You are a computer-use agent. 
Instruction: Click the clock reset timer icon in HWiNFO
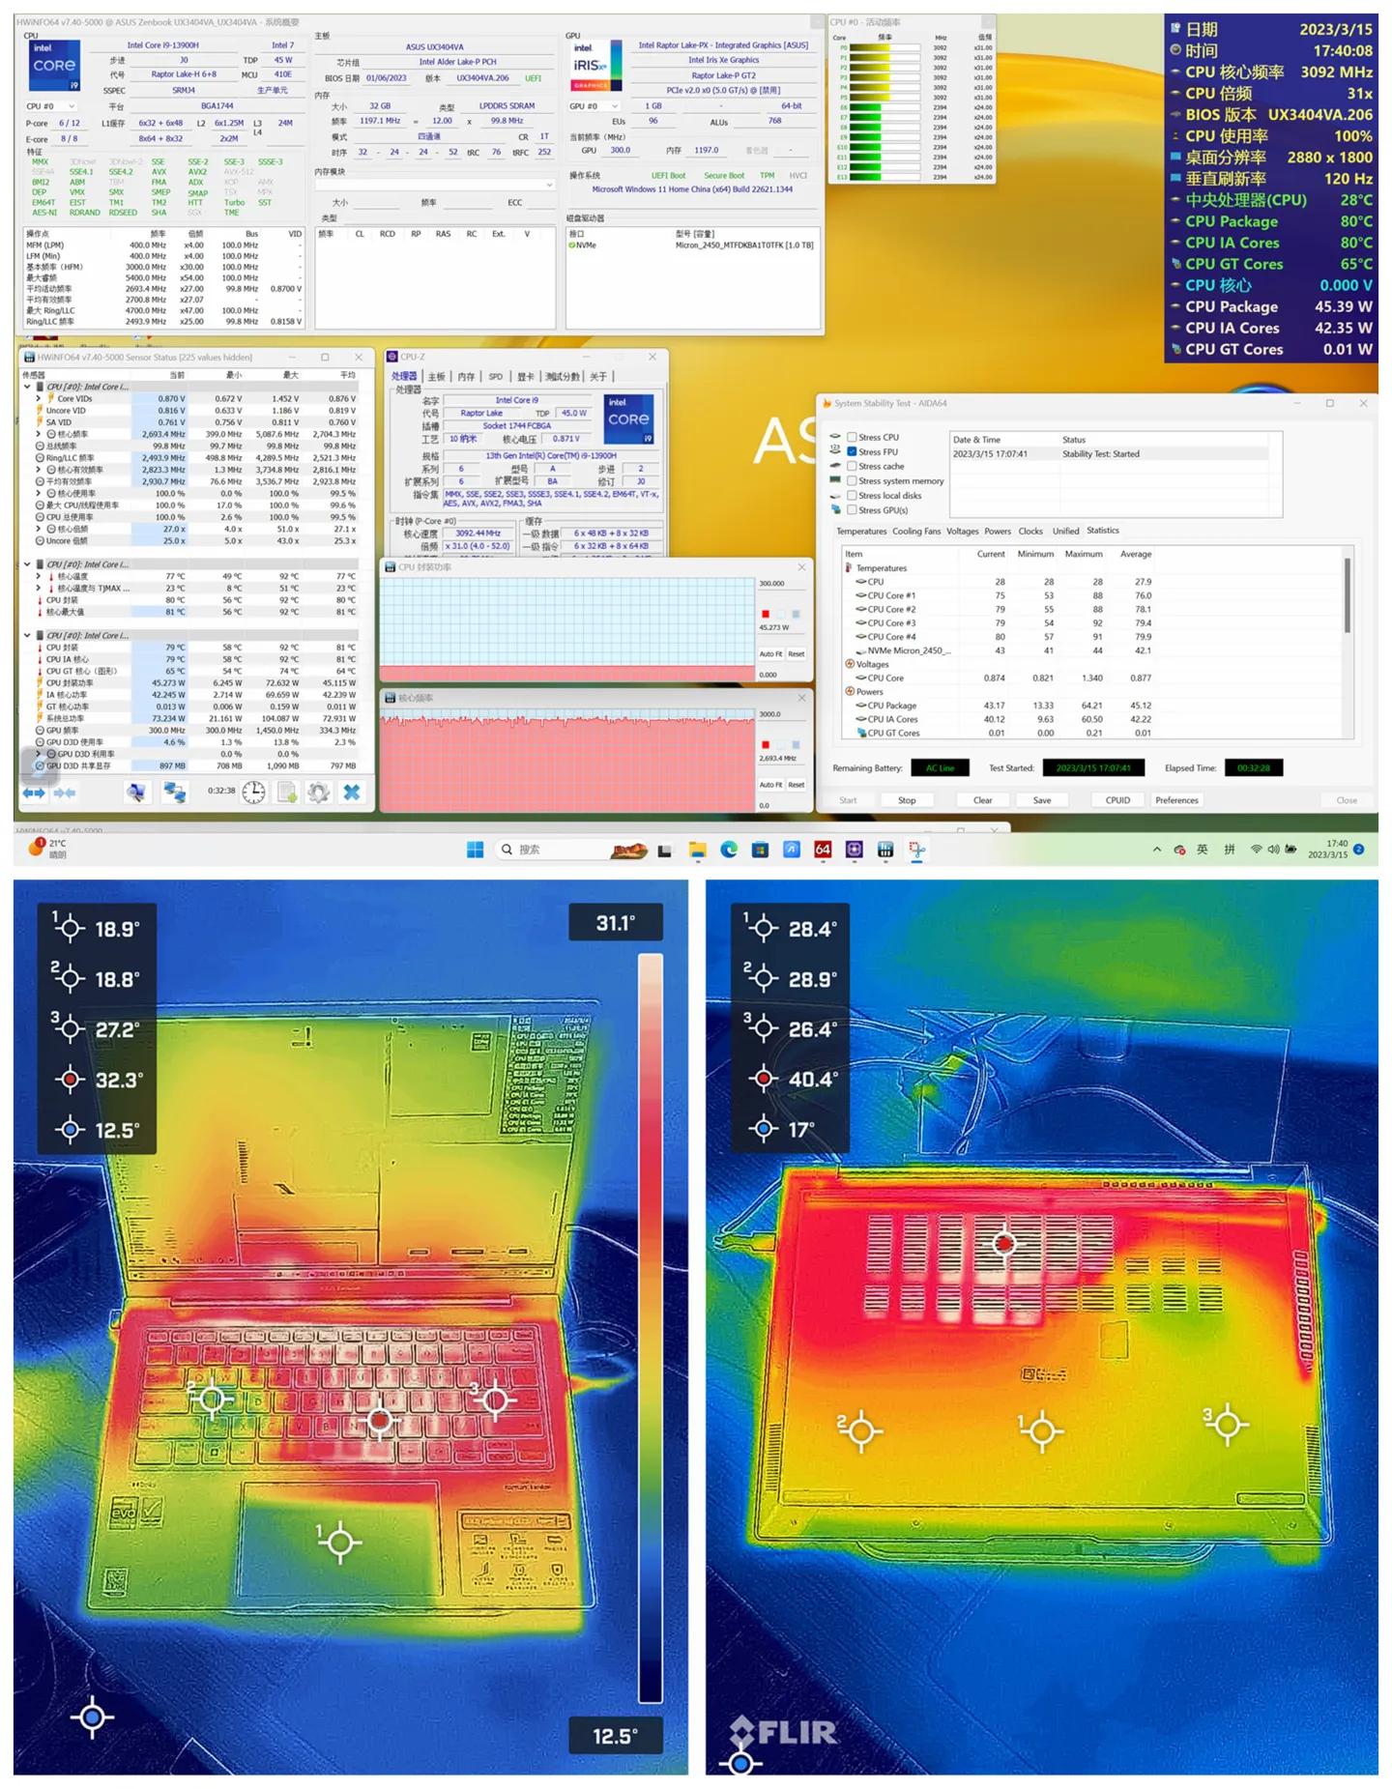coord(253,793)
